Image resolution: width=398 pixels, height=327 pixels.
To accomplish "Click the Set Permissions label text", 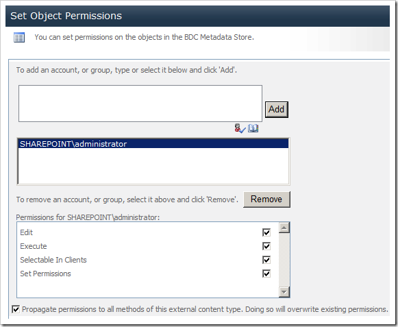I will (x=45, y=274).
